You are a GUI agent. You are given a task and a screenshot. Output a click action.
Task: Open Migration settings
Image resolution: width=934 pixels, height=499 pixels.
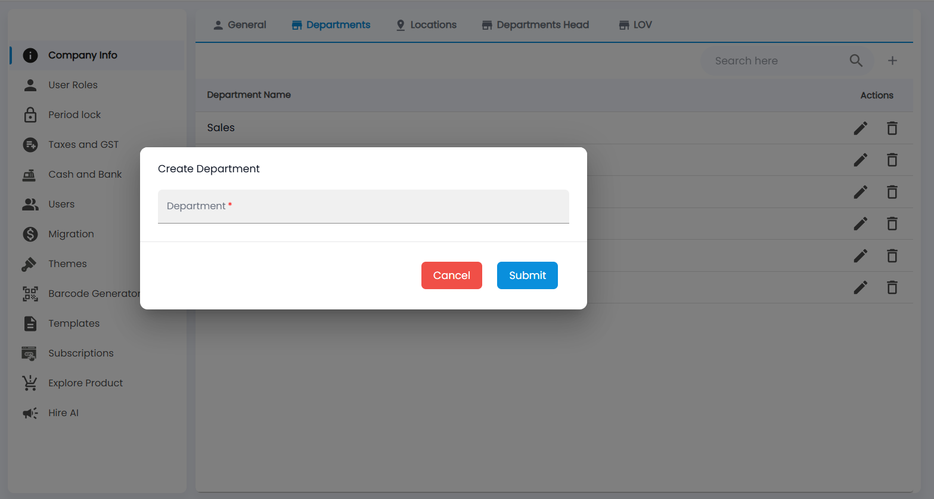pyautogui.click(x=75, y=234)
